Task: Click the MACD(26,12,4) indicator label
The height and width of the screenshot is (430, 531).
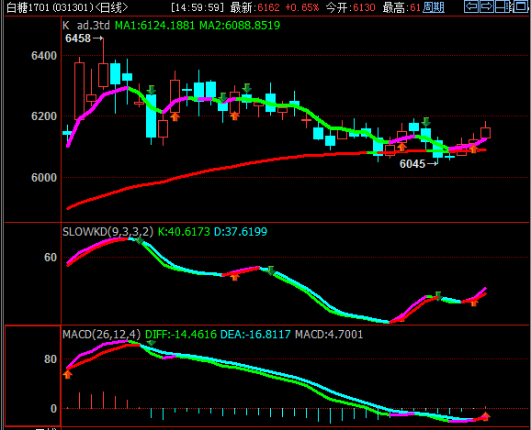Action: pyautogui.click(x=101, y=335)
